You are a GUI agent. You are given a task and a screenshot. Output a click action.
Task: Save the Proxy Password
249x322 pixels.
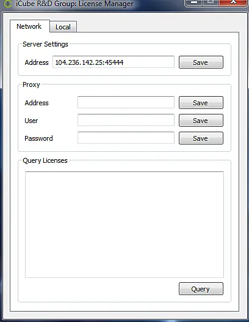tap(201, 138)
